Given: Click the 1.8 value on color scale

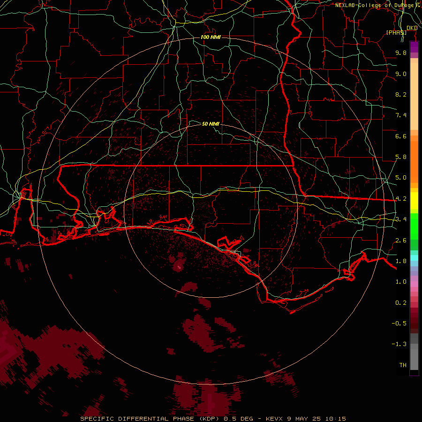Looking at the screenshot, I should pyautogui.click(x=401, y=261).
